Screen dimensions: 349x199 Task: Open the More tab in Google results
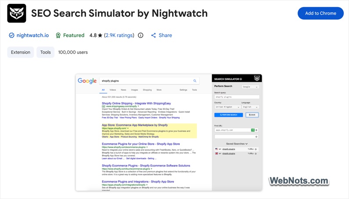tap(159, 90)
